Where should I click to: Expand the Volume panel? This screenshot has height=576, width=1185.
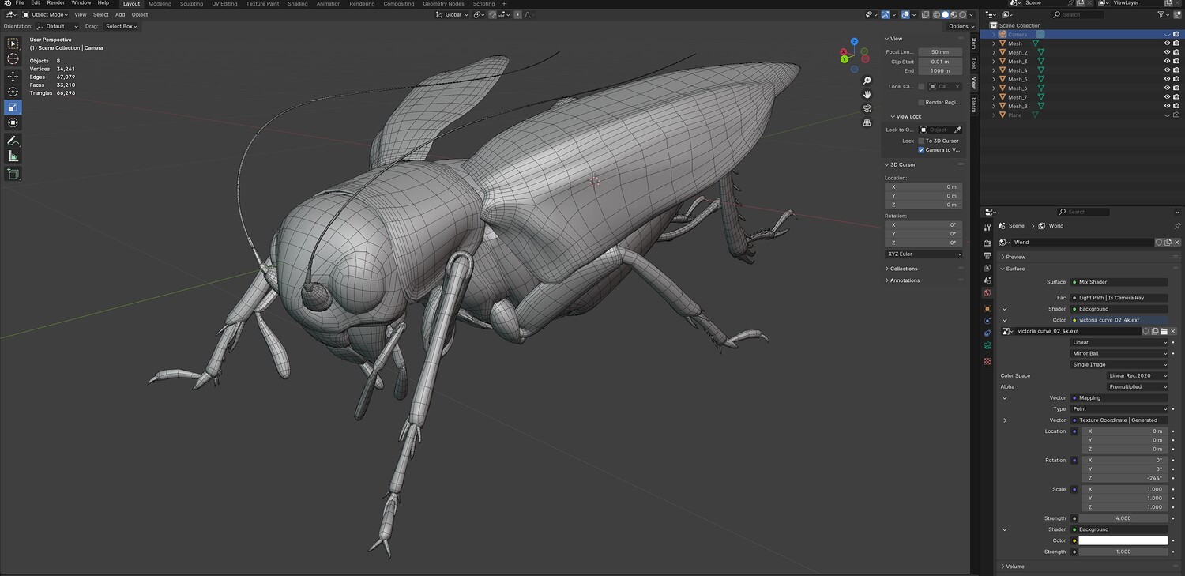click(x=1014, y=566)
